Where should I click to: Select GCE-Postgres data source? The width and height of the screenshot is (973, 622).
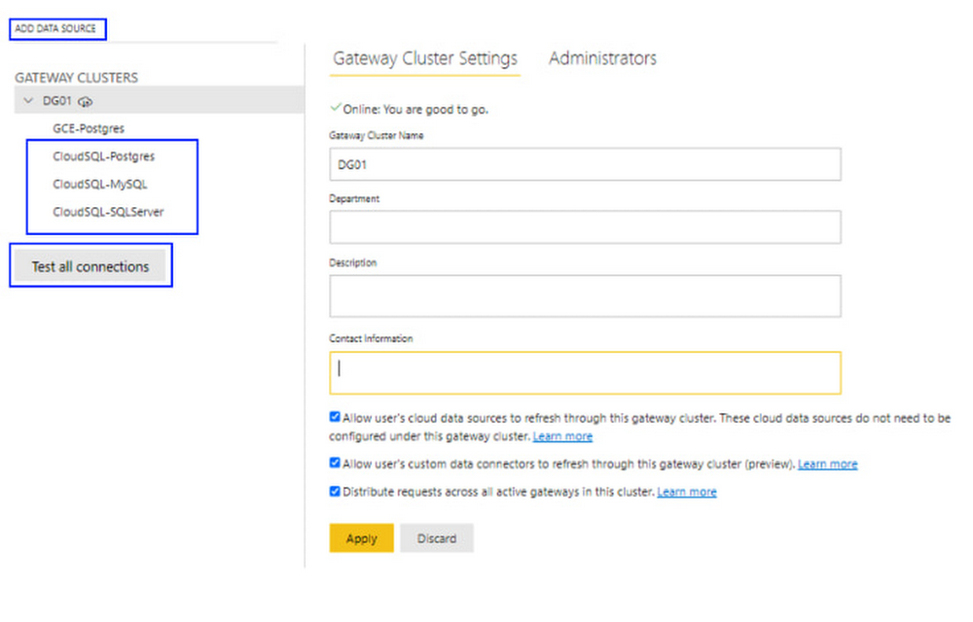[89, 128]
